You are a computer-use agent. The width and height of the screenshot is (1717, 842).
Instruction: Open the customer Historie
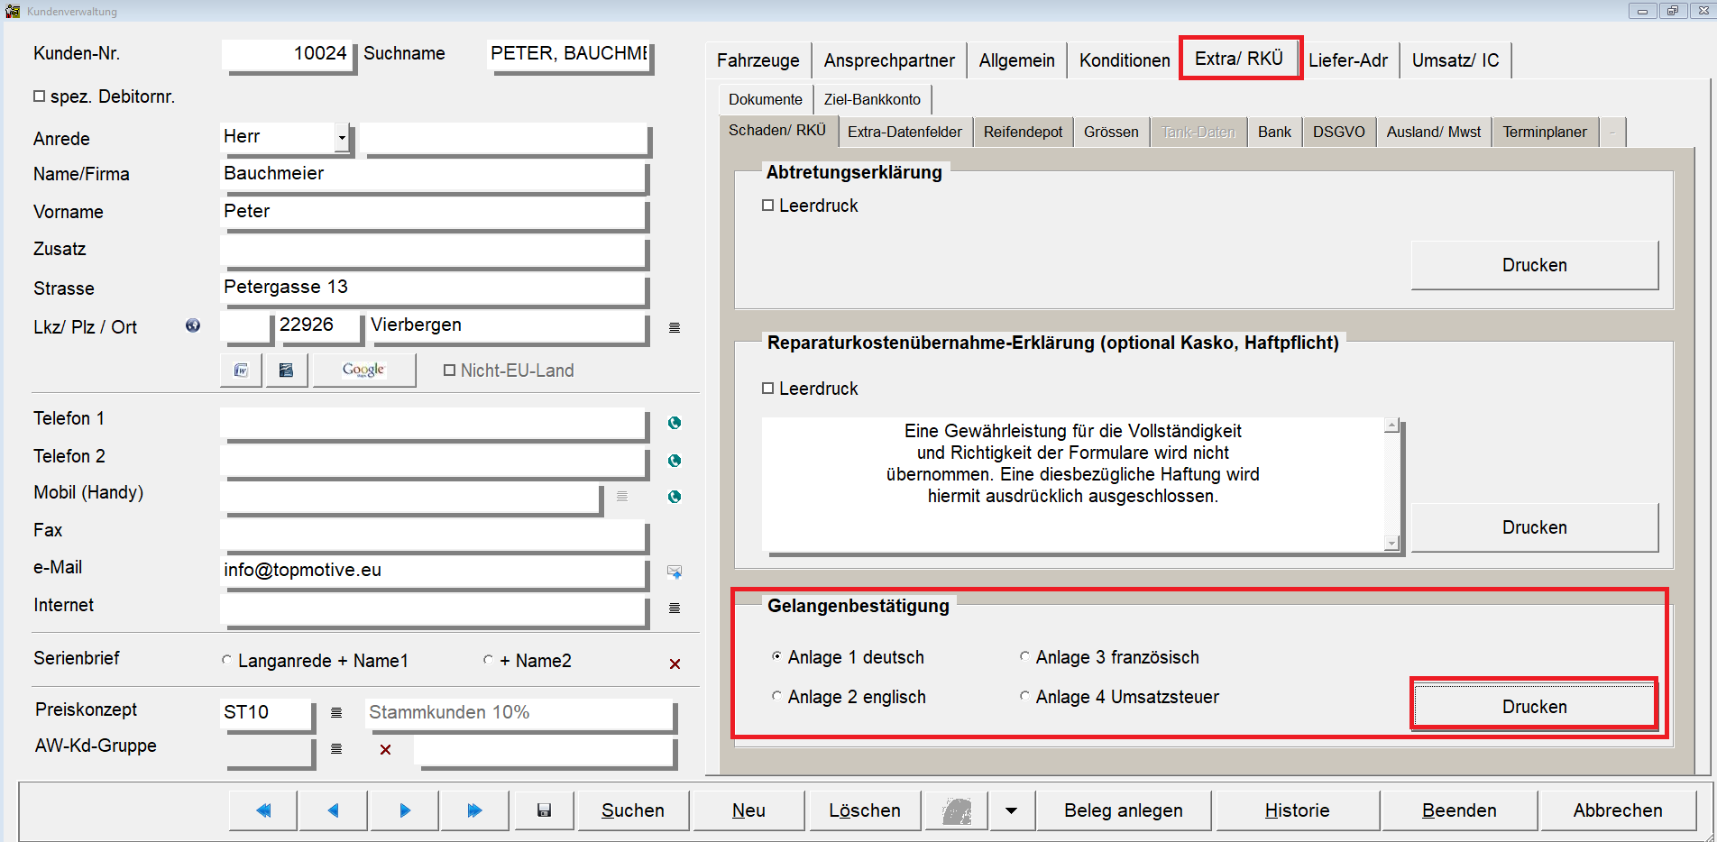pyautogui.click(x=1297, y=810)
